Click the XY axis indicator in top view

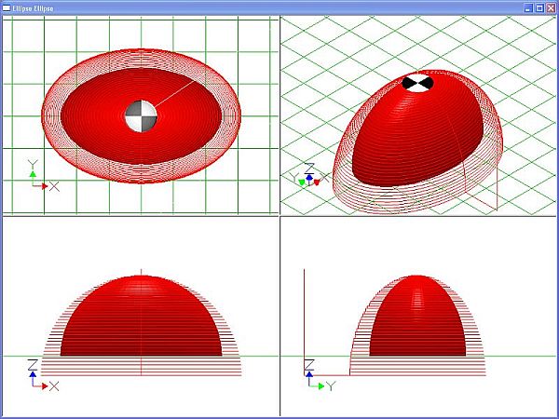click(x=40, y=178)
